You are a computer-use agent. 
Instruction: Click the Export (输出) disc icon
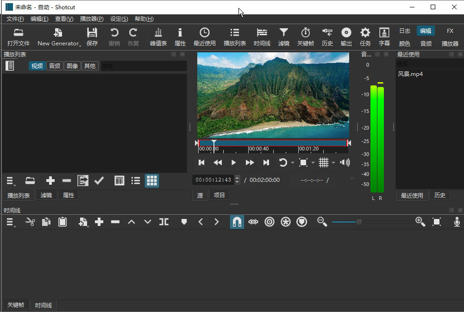pos(346,37)
